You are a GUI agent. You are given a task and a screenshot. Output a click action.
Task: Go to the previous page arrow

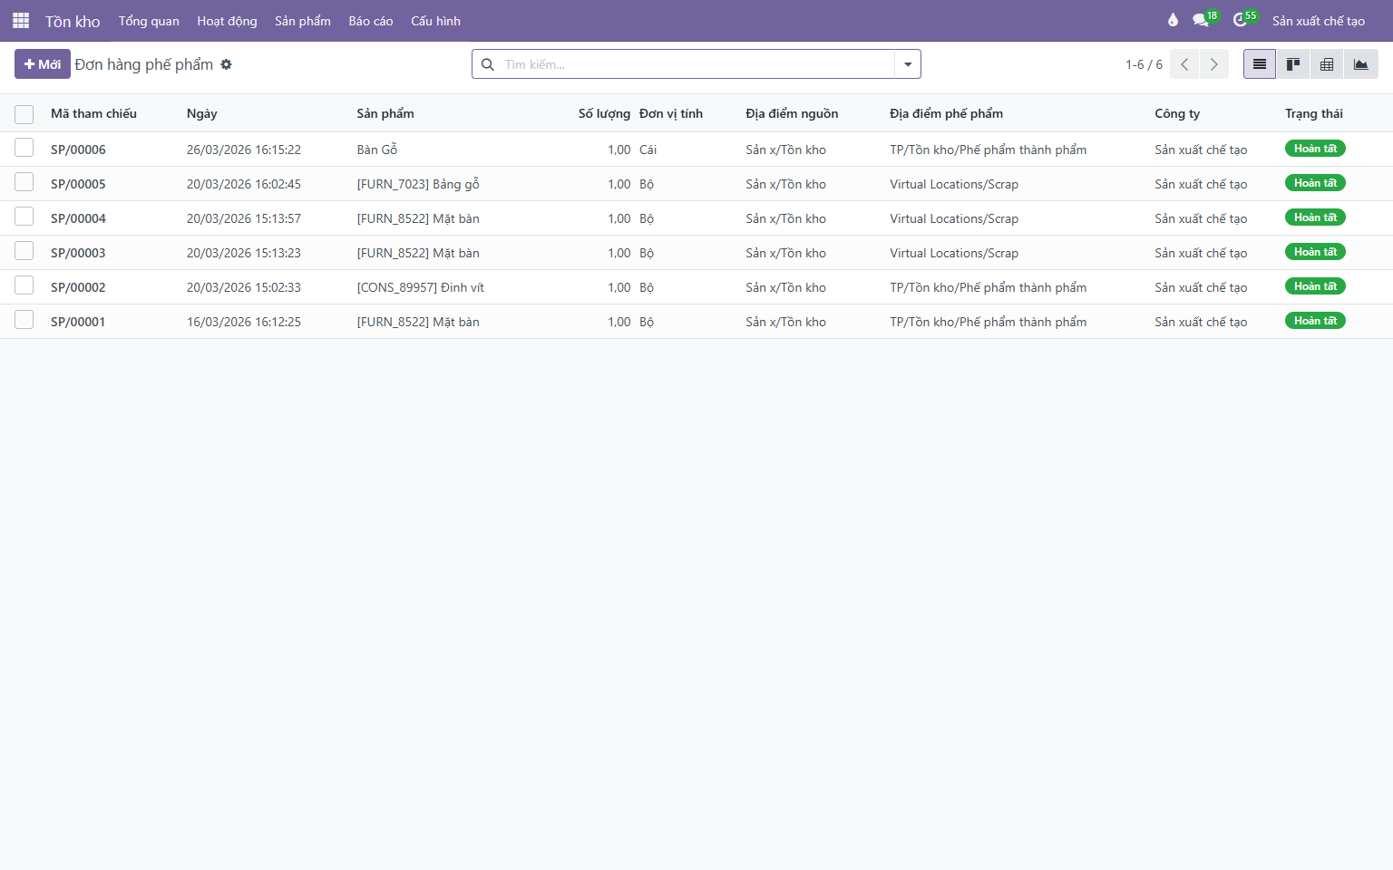pyautogui.click(x=1184, y=64)
